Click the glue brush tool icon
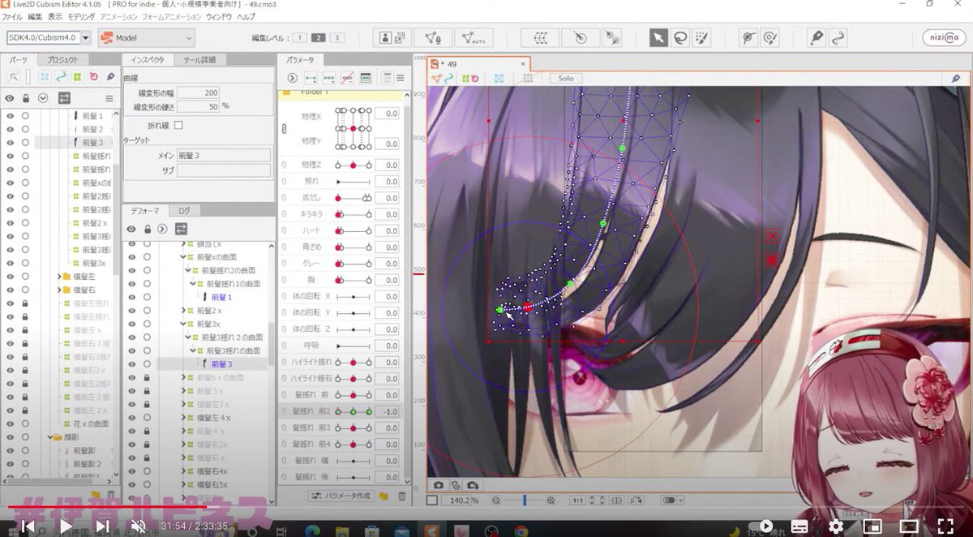 tap(769, 37)
